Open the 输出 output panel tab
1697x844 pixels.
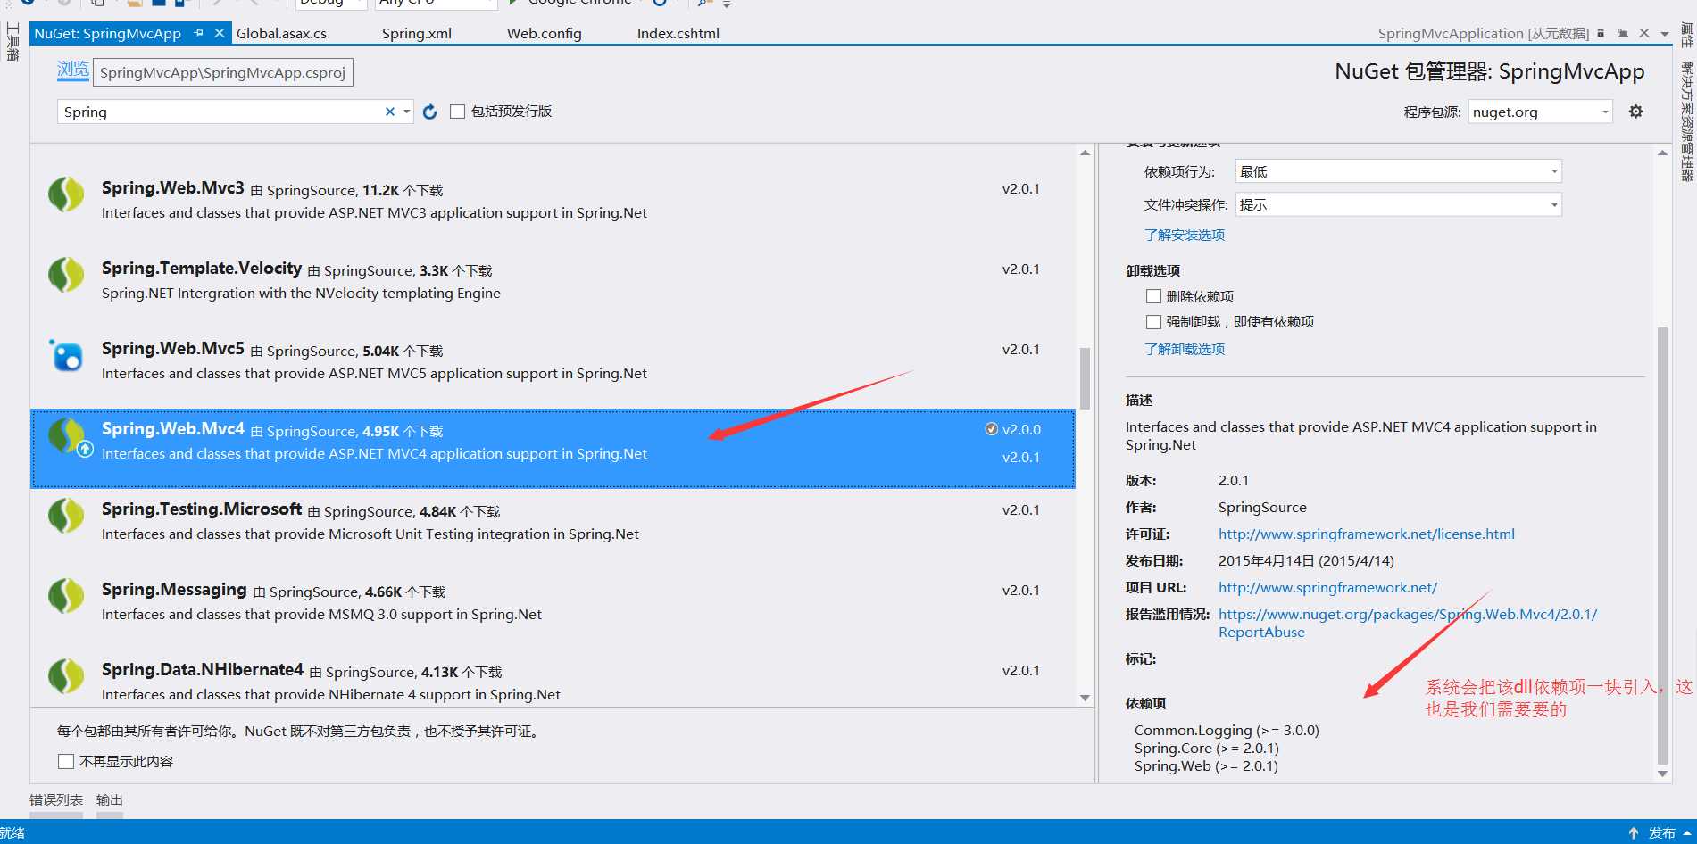(110, 800)
